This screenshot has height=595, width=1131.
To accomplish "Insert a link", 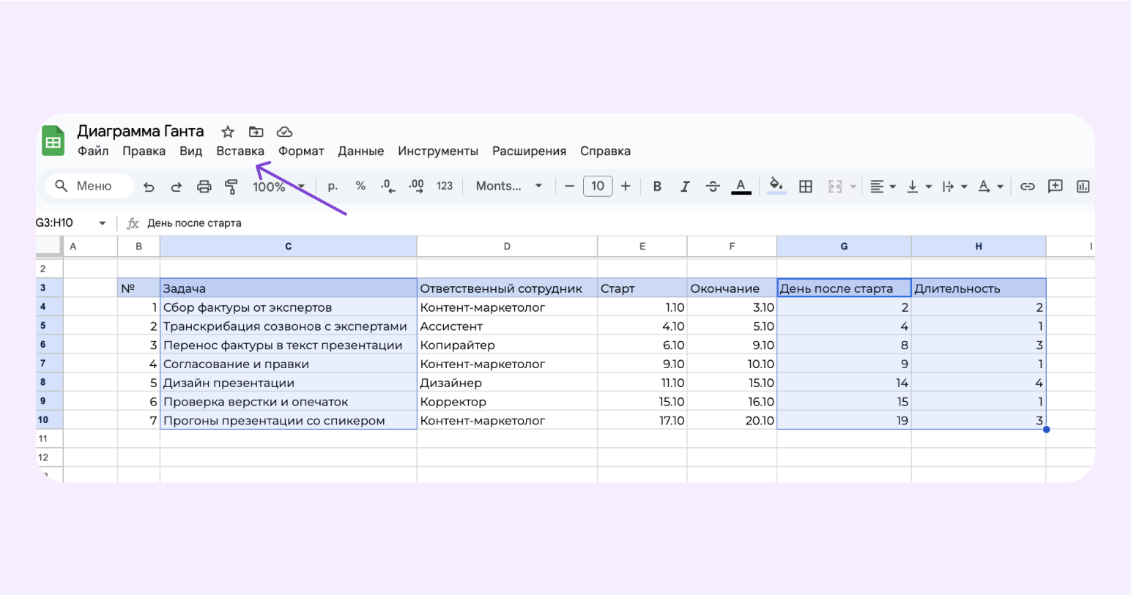I will (x=1028, y=187).
